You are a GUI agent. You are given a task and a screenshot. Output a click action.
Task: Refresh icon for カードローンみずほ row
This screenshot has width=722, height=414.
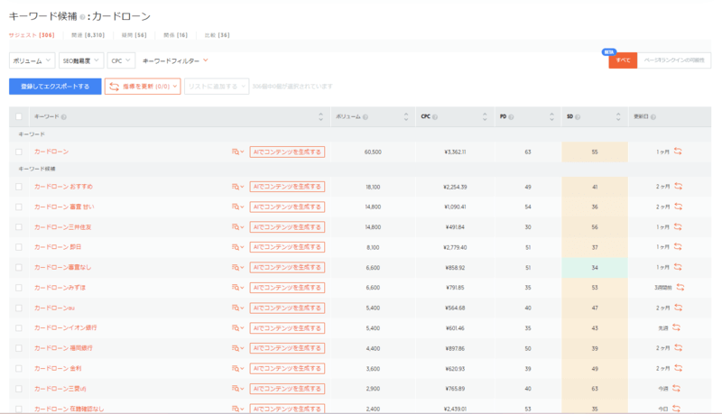[x=680, y=287]
